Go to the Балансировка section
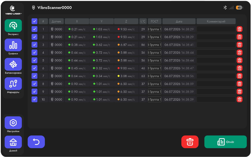 point(13,64)
